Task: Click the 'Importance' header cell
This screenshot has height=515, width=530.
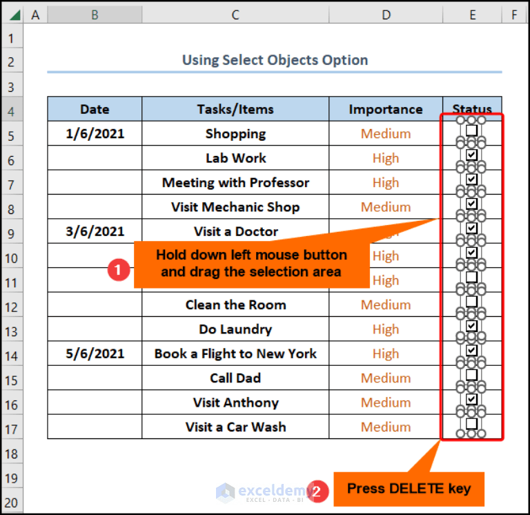Action: [386, 109]
